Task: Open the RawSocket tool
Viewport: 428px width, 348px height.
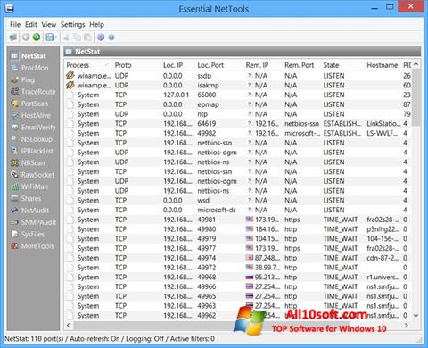Action: point(33,175)
